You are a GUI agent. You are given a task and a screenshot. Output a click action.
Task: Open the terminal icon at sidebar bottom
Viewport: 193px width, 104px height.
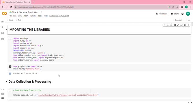[x=3, y=98]
